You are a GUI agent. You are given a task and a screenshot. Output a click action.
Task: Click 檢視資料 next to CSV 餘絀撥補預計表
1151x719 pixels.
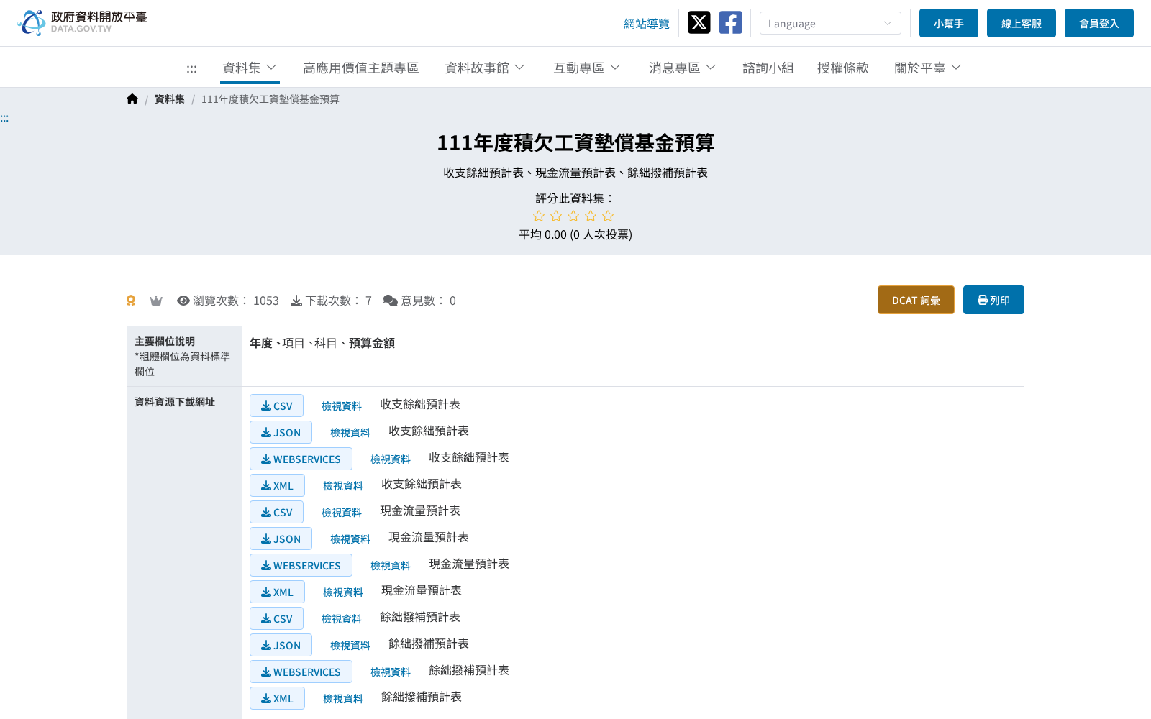coord(342,619)
